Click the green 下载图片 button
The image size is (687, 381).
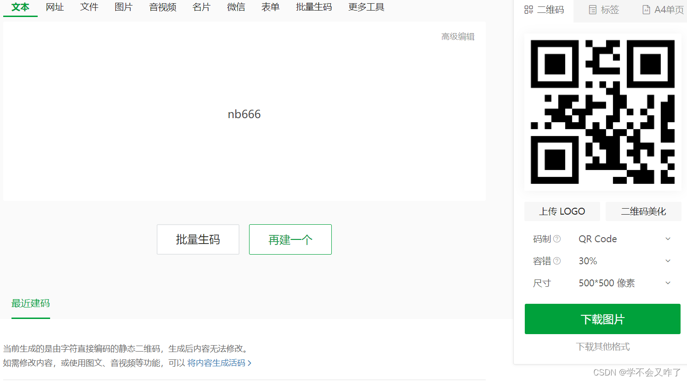pos(602,319)
